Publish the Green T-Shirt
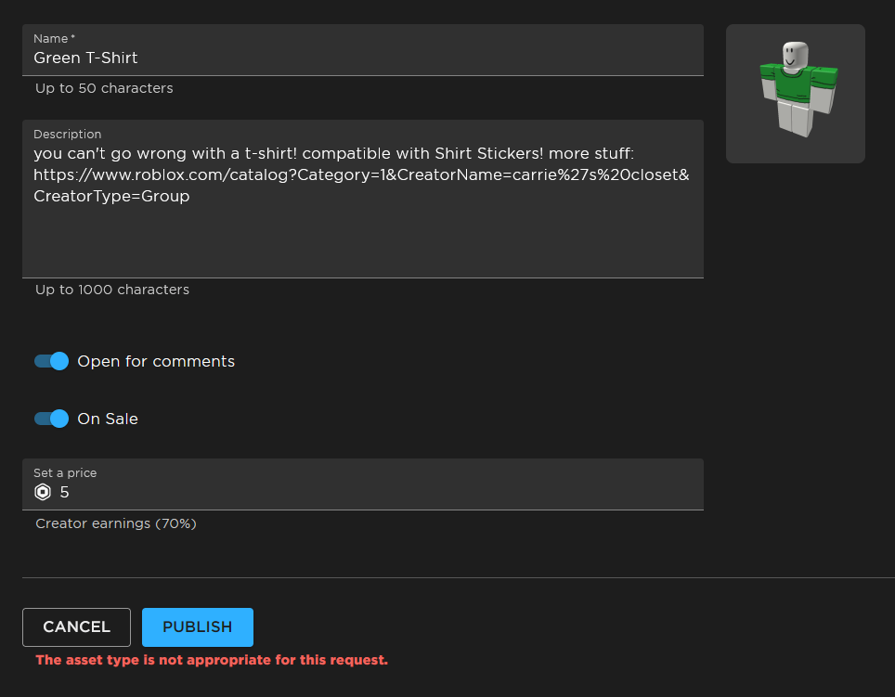 198,626
